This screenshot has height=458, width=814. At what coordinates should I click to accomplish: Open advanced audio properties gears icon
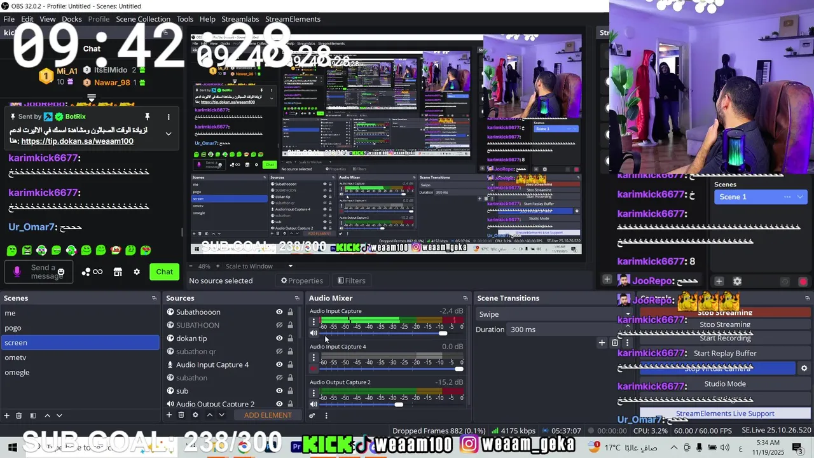coord(312,415)
